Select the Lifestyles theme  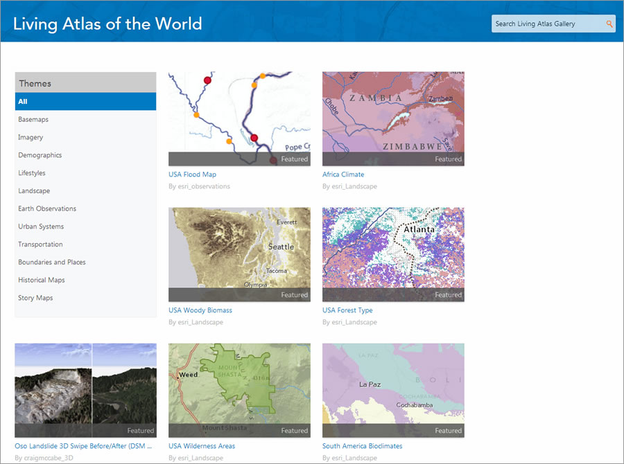pyautogui.click(x=32, y=172)
